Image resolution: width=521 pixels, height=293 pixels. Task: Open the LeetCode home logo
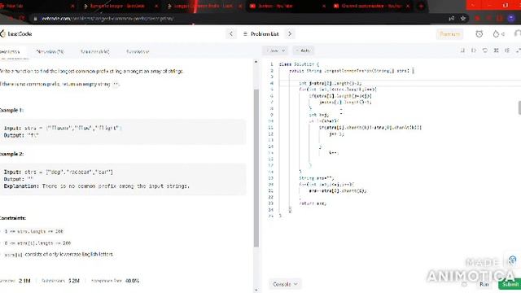click(16, 34)
